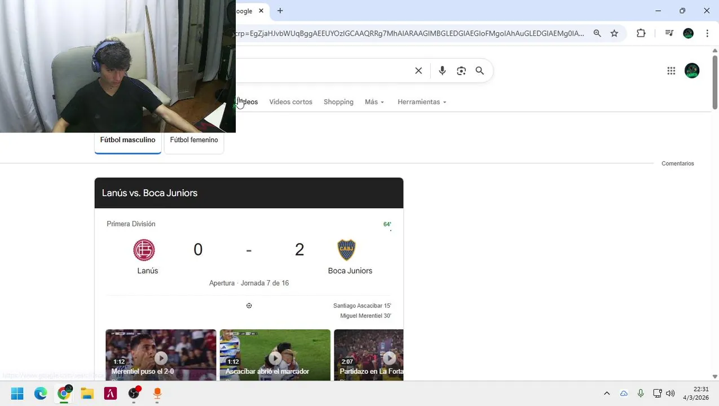This screenshot has width=719, height=406.
Task: Open the Chrome extensions puzzle icon
Action: pos(641,33)
